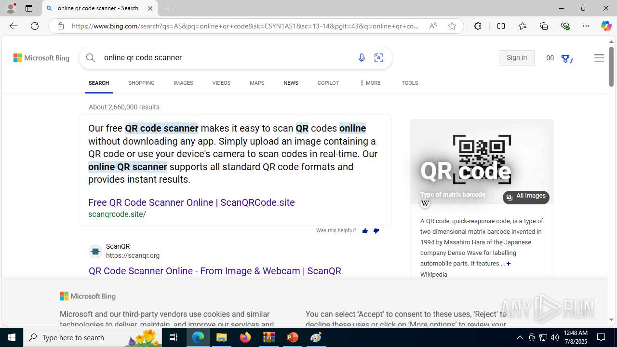The image size is (617, 347).
Task: Click the Read aloud icon in address bar
Action: (x=433, y=26)
